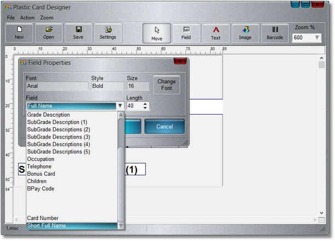Image resolution: width=335 pixels, height=241 pixels.
Task: Select Short Full Name in the list
Action: point(47,226)
